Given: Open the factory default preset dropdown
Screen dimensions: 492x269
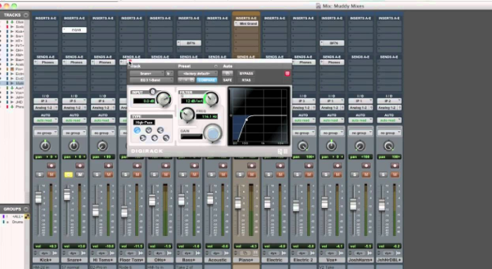Looking at the screenshot, I should [x=198, y=73].
